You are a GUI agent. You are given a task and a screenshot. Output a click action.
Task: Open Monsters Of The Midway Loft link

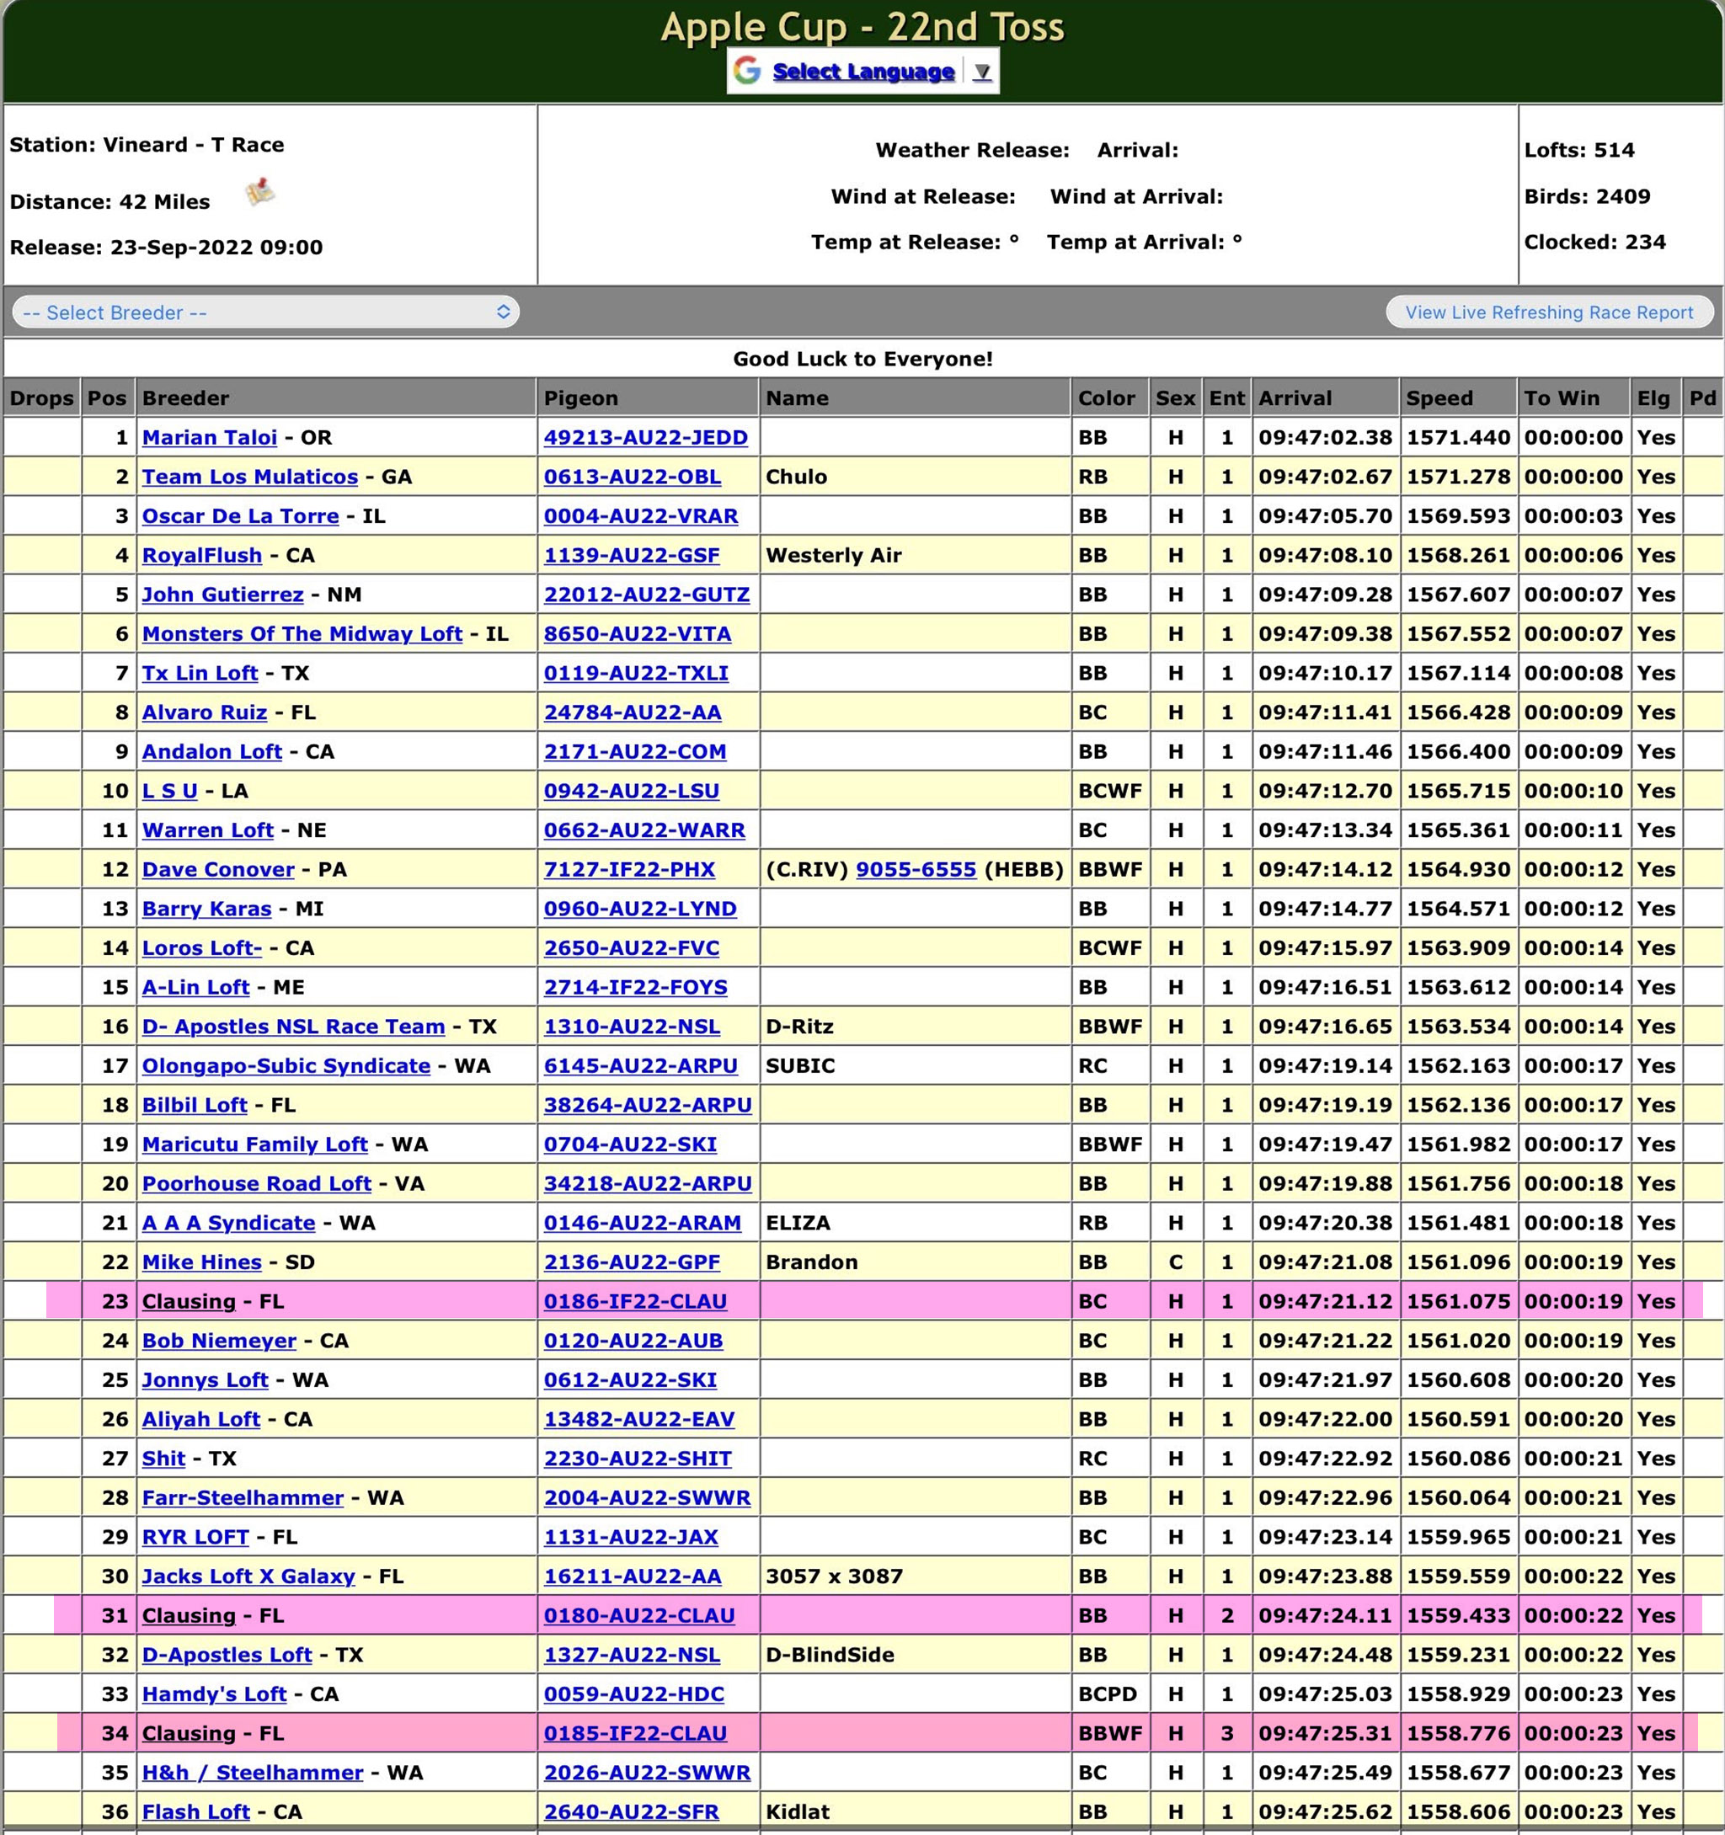coord(302,634)
